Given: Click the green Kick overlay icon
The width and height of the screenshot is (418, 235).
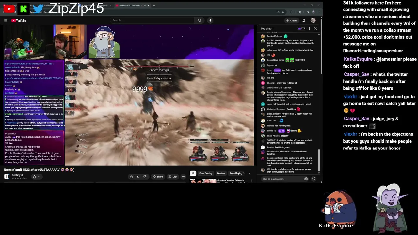Looking at the screenshot, I should 23,9.
